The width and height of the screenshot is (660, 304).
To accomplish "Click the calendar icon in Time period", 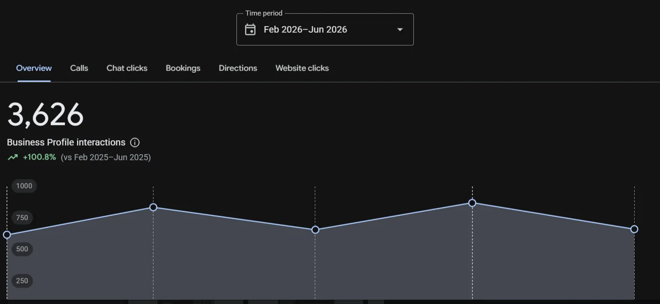I will tap(250, 30).
